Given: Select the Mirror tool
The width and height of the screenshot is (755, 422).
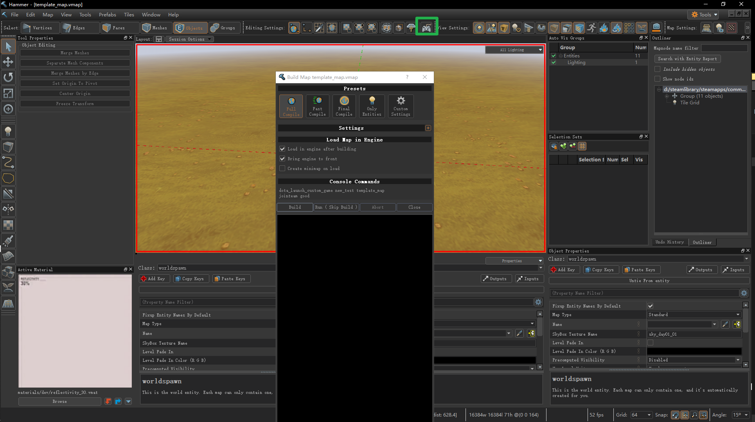Looking at the screenshot, I should tap(8, 209).
